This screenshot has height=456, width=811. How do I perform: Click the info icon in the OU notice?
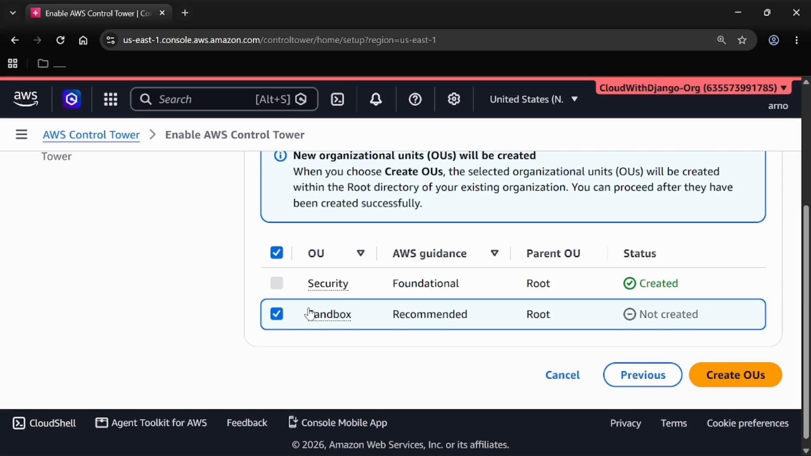(x=280, y=156)
